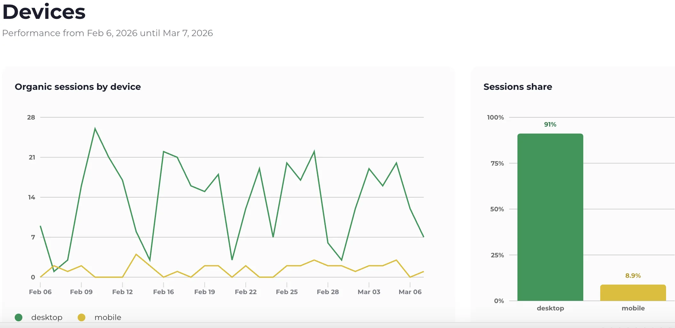Click the Feb 22 axis label
Viewport: 675px width, 328px height.
point(245,292)
